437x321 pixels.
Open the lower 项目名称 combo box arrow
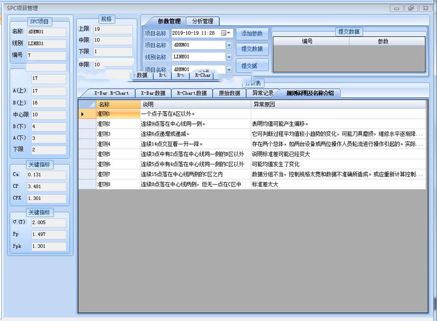[229, 70]
